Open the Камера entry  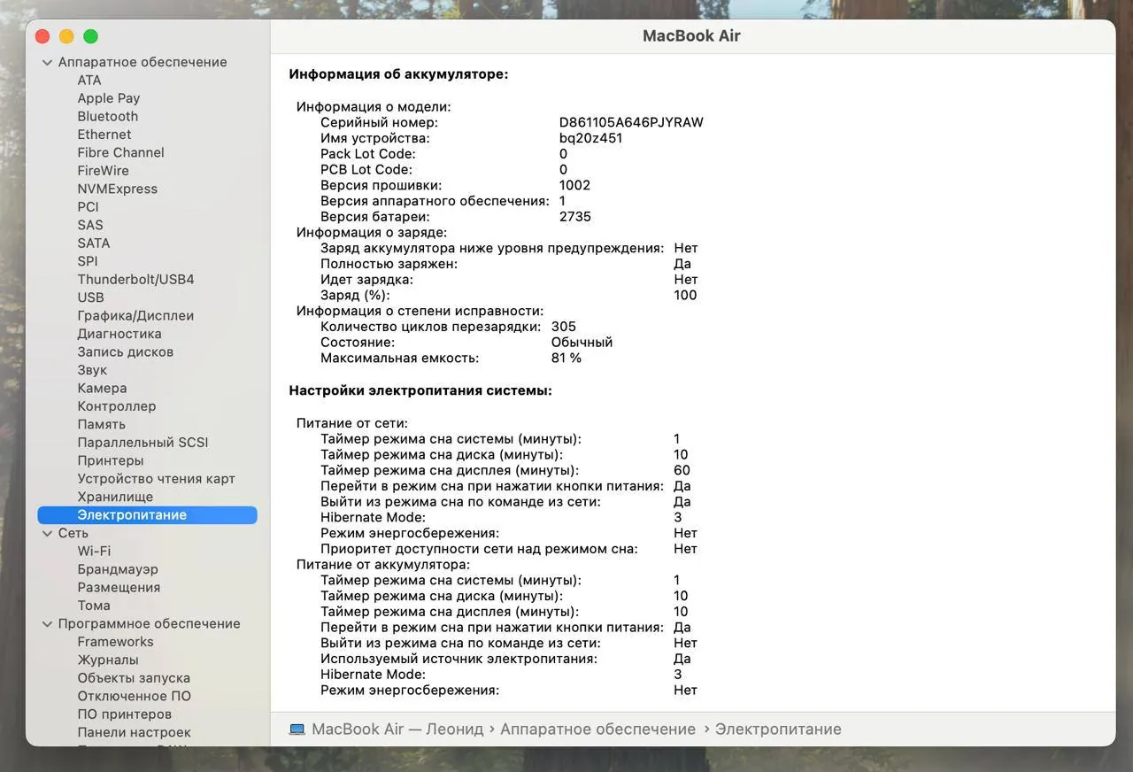(x=102, y=388)
